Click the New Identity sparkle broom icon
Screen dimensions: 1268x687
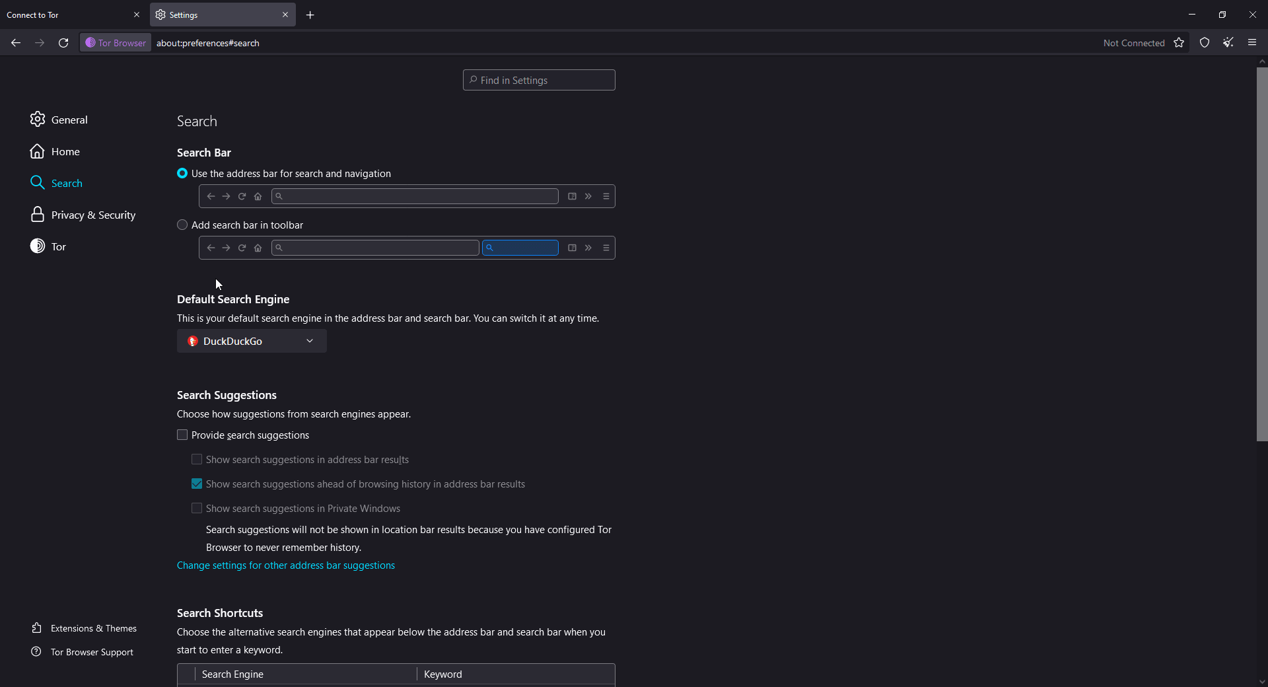(1228, 43)
